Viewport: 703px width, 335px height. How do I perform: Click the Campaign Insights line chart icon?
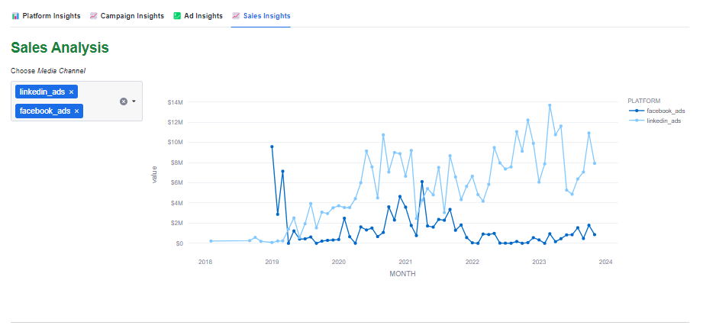[93, 16]
